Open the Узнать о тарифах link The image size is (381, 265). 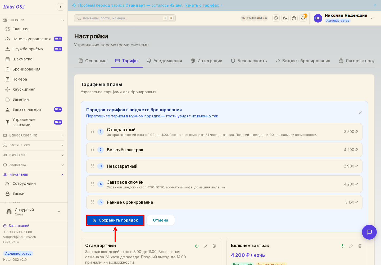coord(202,5)
